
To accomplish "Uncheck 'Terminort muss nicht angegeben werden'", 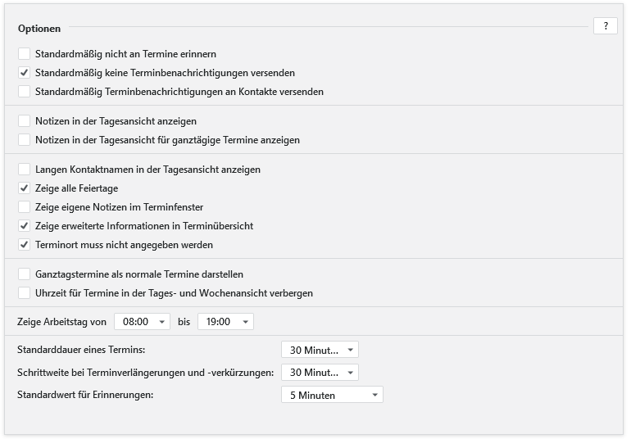I will pyautogui.click(x=25, y=245).
